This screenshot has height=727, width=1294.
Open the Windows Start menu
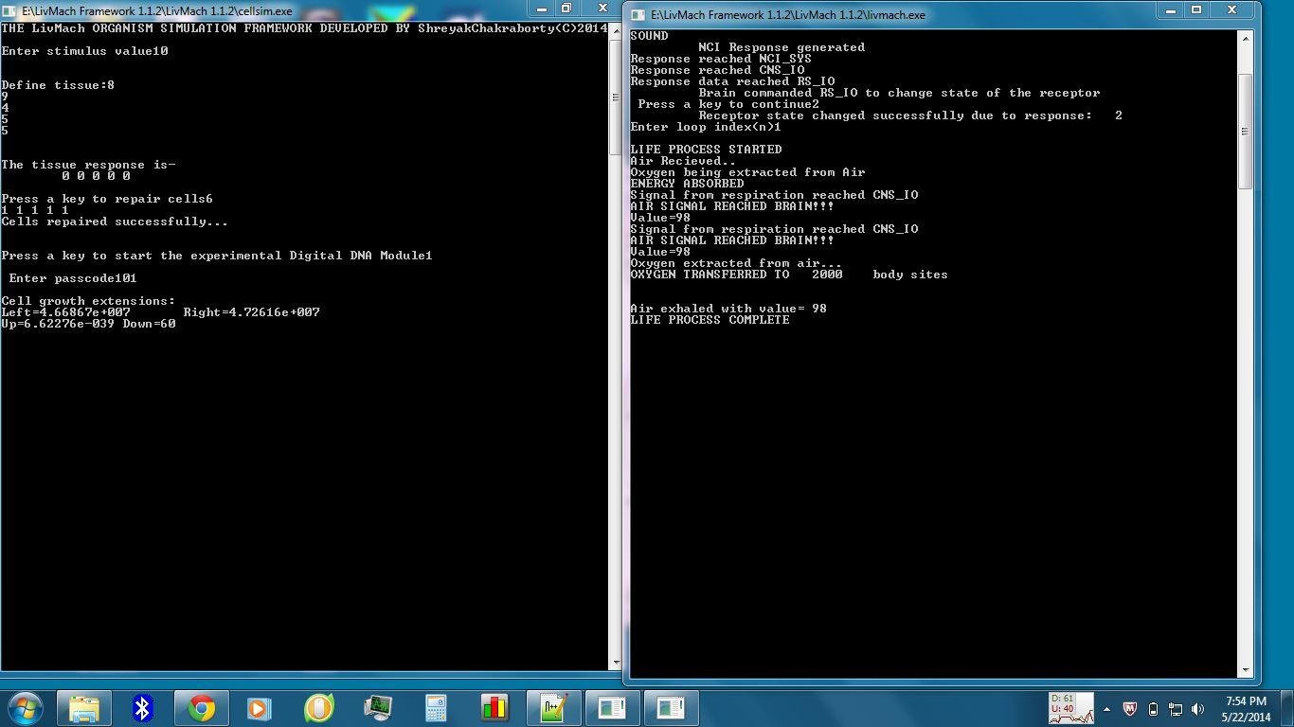click(25, 708)
